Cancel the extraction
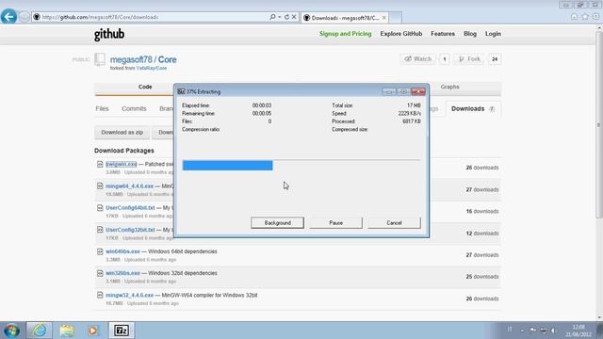 (394, 223)
